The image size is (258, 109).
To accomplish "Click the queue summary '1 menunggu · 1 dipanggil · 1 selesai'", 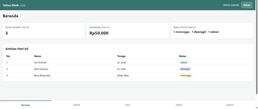I will coord(196,32).
